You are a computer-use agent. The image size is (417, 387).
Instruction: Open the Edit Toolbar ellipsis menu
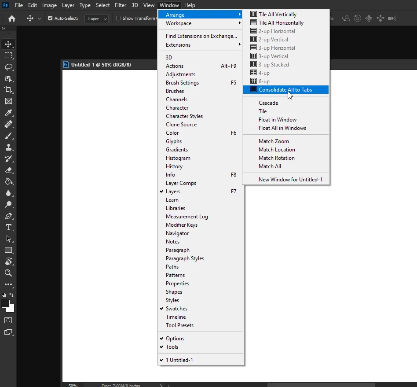[x=8, y=284]
